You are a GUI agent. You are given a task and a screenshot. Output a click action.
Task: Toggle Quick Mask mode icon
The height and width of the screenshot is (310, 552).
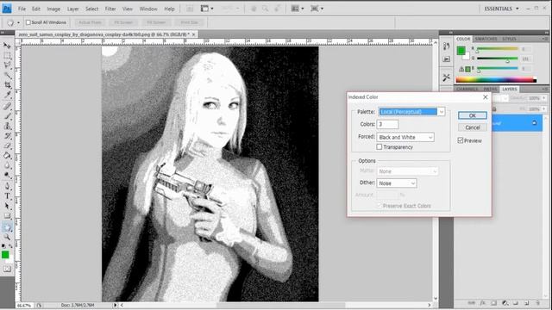tap(7, 269)
